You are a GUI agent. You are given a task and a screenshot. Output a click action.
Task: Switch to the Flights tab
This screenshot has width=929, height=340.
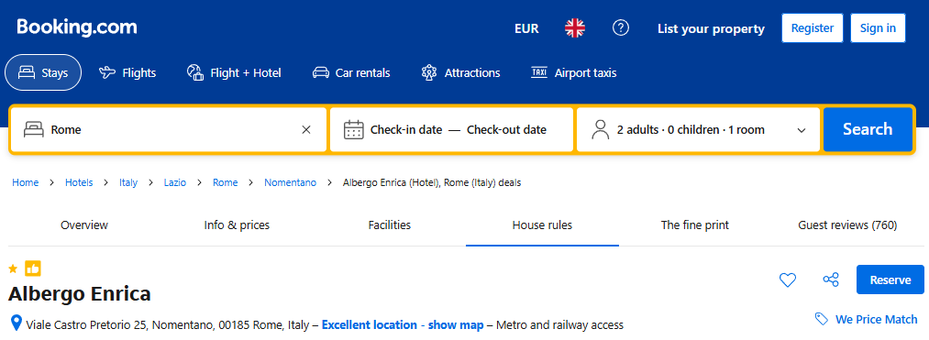coord(127,73)
